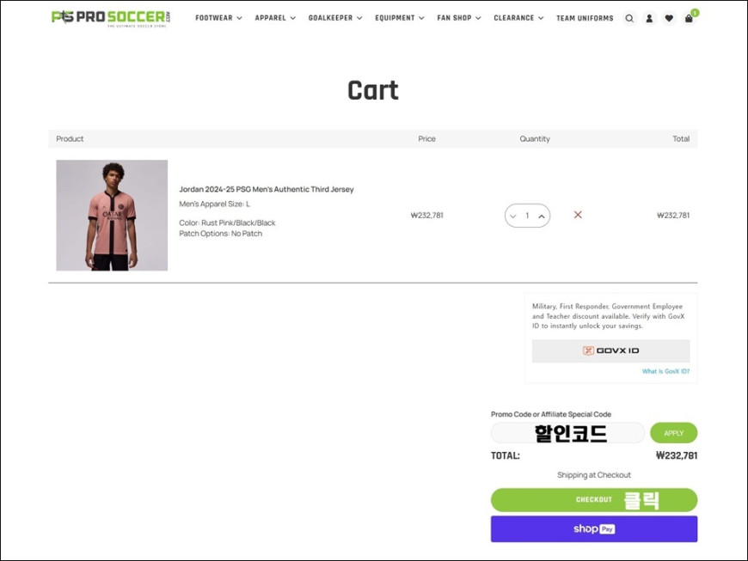The image size is (748, 561).
Task: Remove jersey with the red X icon
Action: click(x=578, y=215)
